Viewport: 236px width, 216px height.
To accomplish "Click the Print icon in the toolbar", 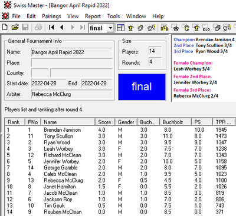I will [x=38, y=27].
